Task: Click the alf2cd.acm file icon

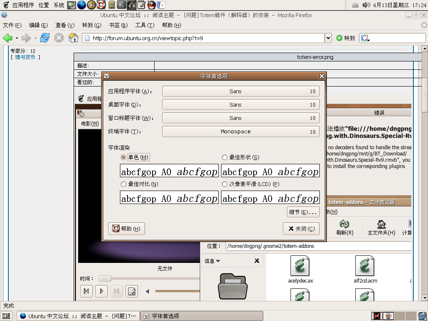Action: coord(364,265)
